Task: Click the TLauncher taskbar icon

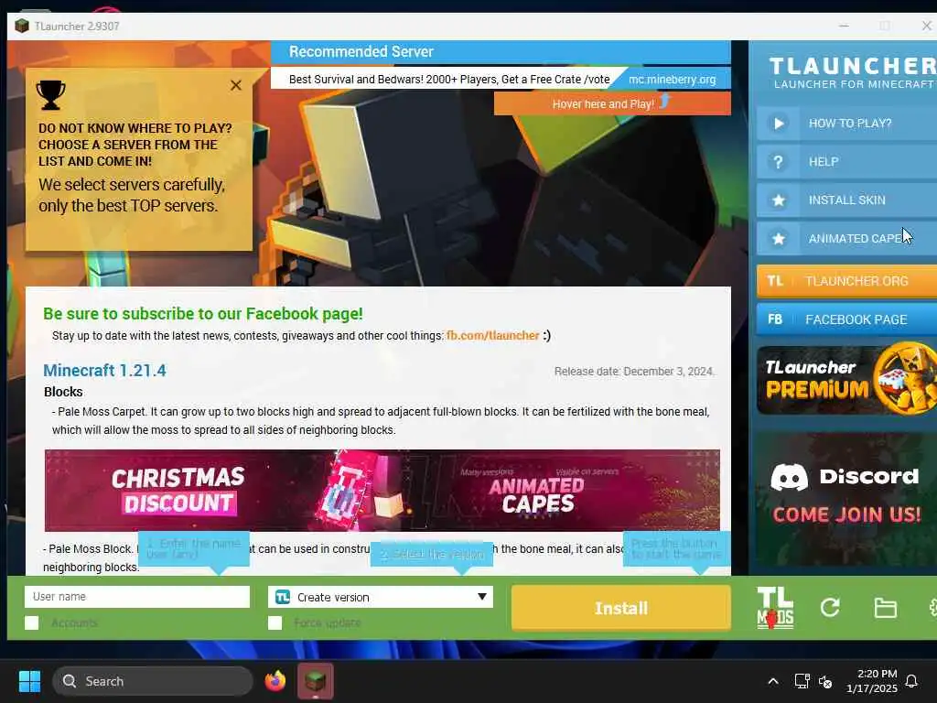Action: (316, 681)
